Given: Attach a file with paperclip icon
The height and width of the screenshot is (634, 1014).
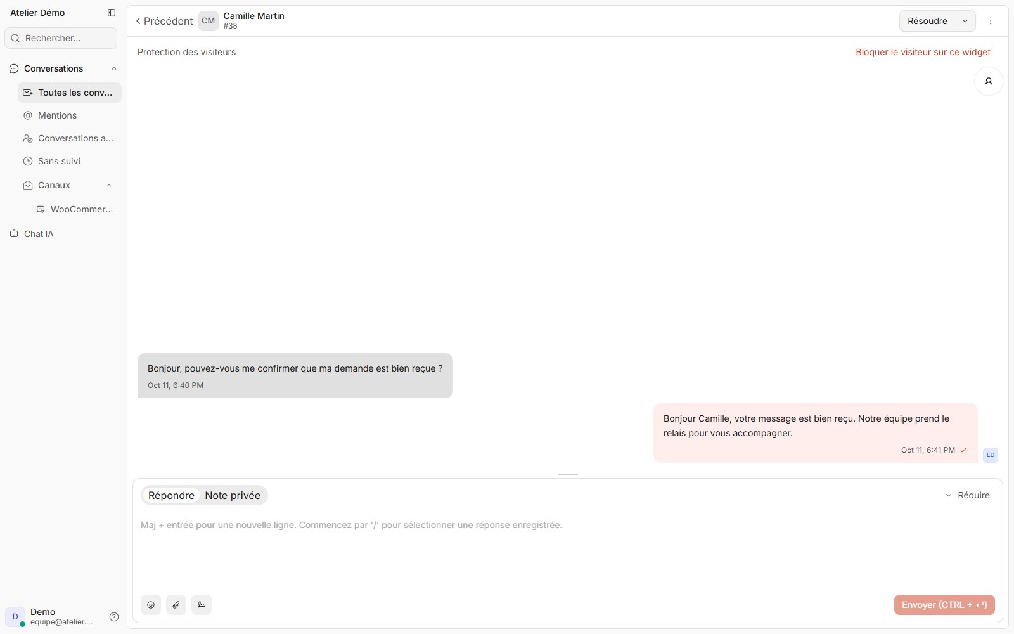Looking at the screenshot, I should (176, 605).
